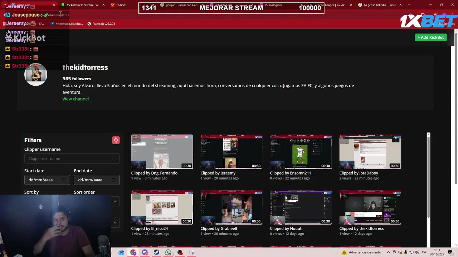This screenshot has height=257, width=458.
Task: Click the microphone icon in system tray
Action: (405, 252)
